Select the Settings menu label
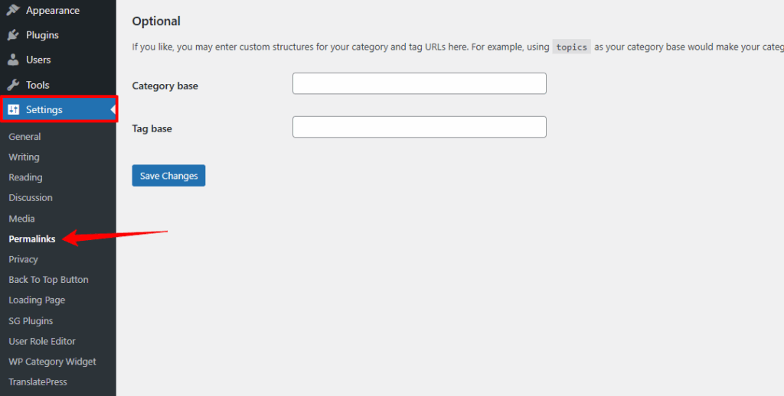Screen dimensions: 784x396 (44, 110)
